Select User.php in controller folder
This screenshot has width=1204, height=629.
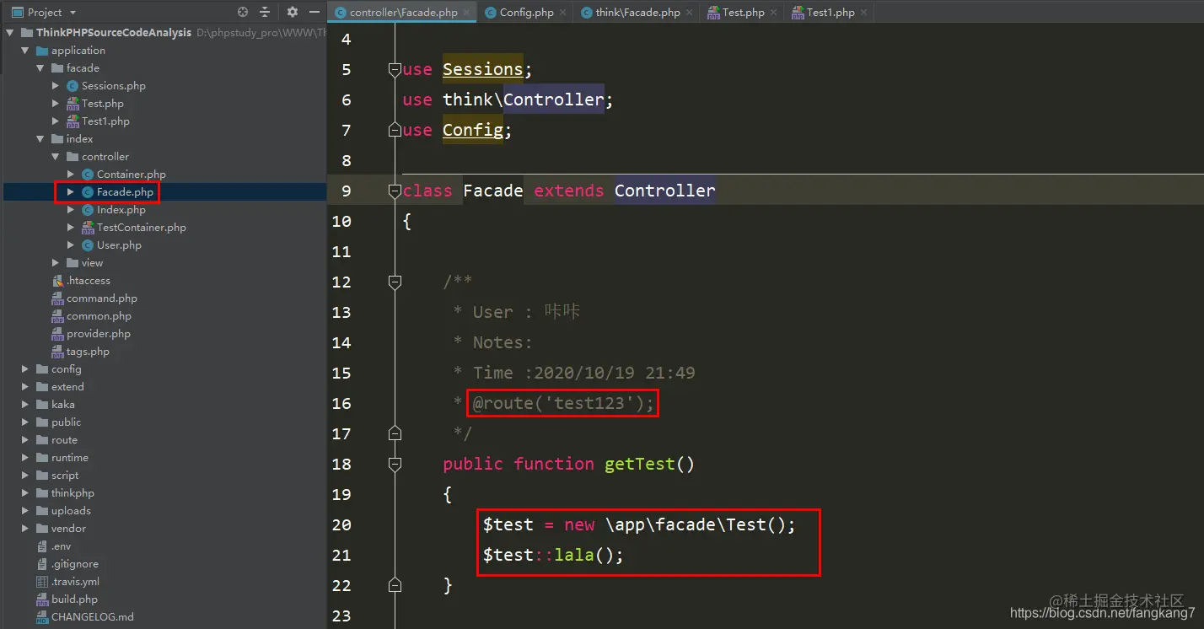(119, 245)
